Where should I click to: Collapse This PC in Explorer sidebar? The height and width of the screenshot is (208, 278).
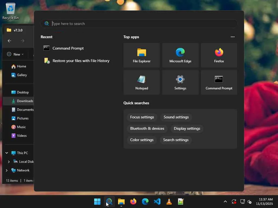pos(7,153)
